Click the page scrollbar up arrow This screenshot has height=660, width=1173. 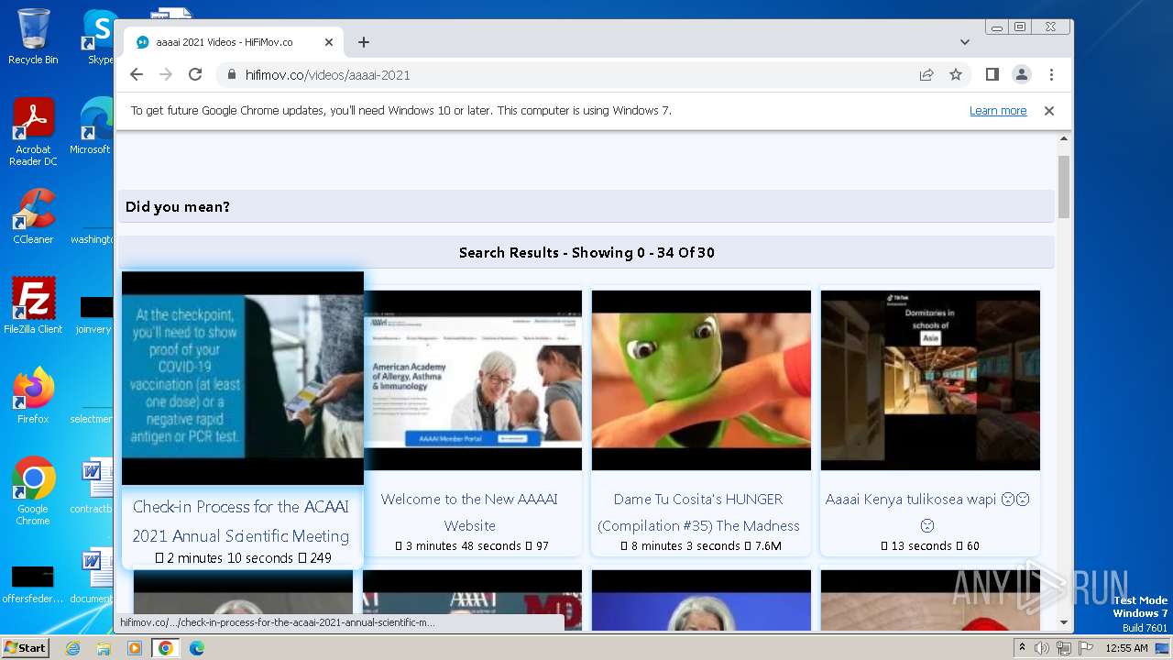tap(1064, 139)
